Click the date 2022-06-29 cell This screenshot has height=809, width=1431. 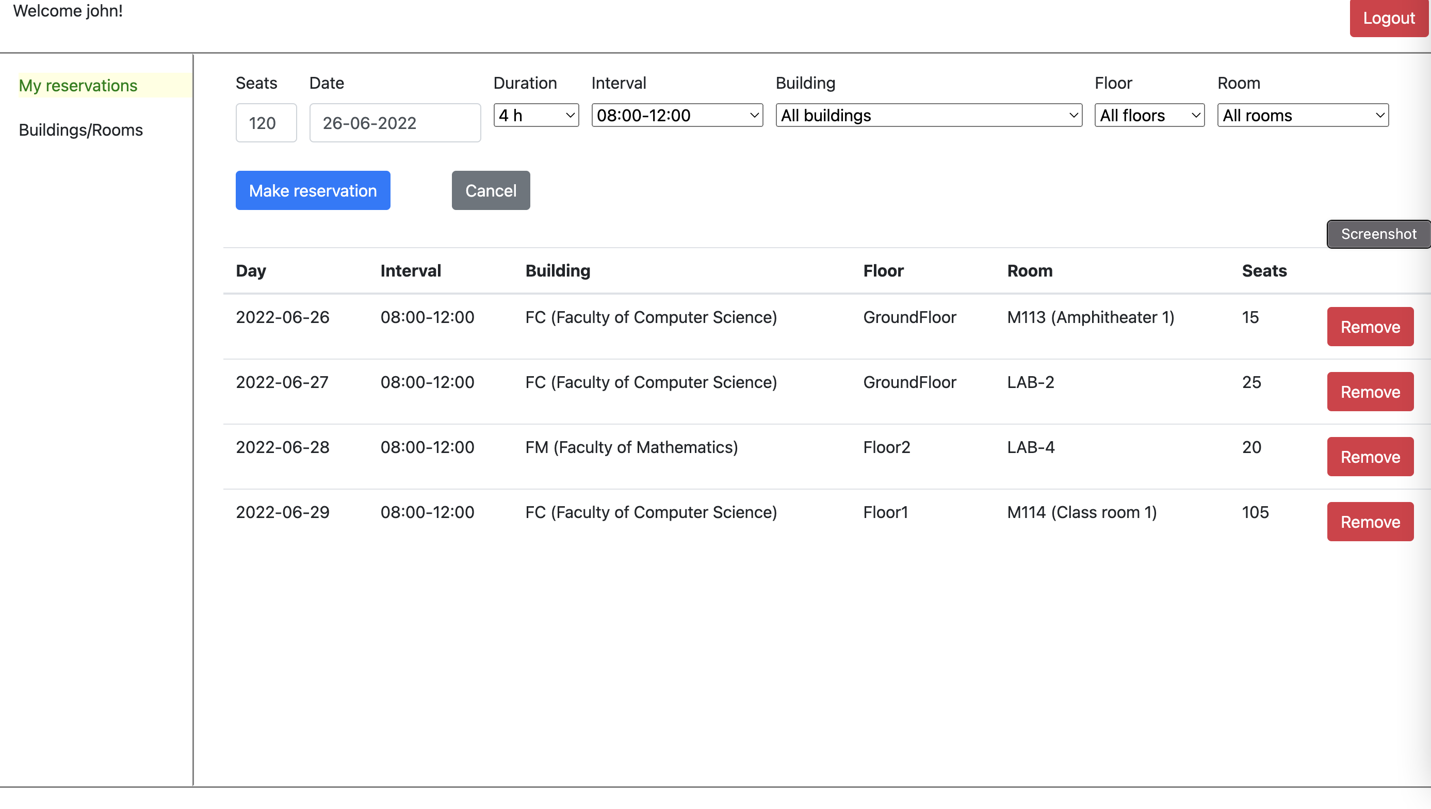point(282,512)
